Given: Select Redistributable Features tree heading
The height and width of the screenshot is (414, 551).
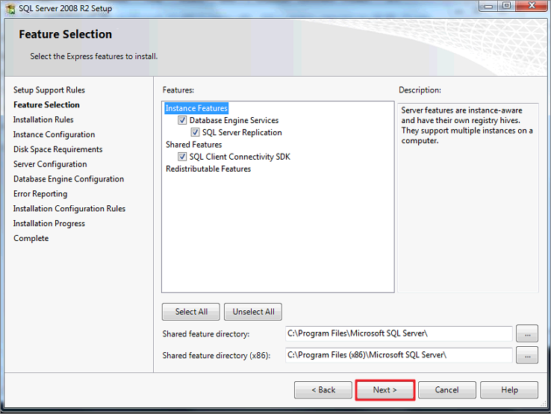Looking at the screenshot, I should [208, 169].
